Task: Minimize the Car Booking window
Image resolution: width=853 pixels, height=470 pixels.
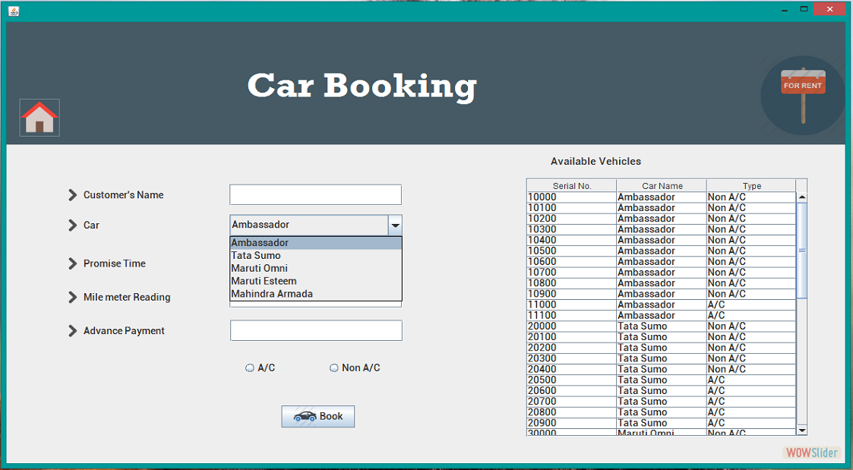Action: (785, 9)
